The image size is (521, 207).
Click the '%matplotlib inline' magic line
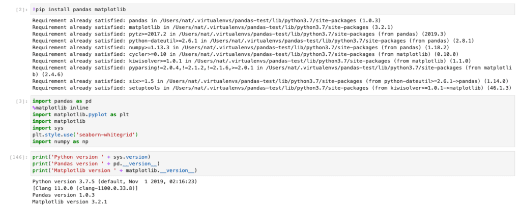[56, 108]
